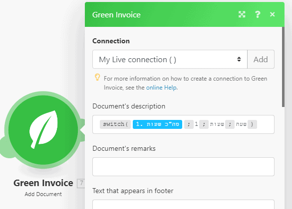Click the Add Document module label
Screen dimensions: 292x209
pos(43,194)
